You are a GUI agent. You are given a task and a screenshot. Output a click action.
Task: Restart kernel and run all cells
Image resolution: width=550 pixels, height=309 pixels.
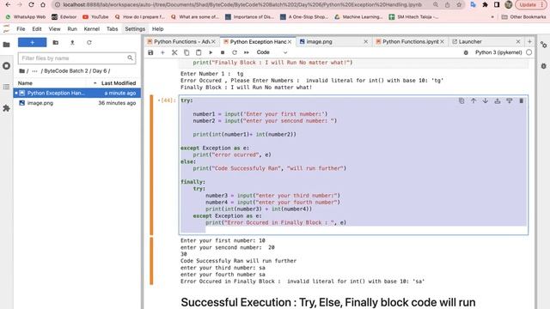[x=247, y=52]
